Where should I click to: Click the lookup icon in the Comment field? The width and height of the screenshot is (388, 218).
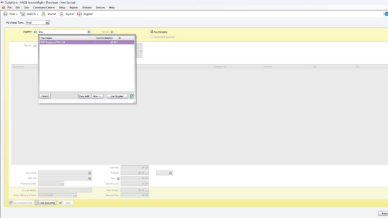pos(90,173)
